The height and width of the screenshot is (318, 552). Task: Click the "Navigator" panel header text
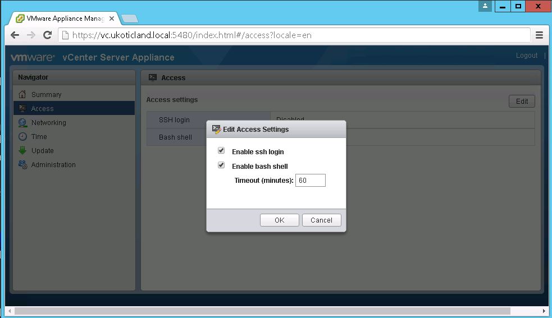coord(33,77)
